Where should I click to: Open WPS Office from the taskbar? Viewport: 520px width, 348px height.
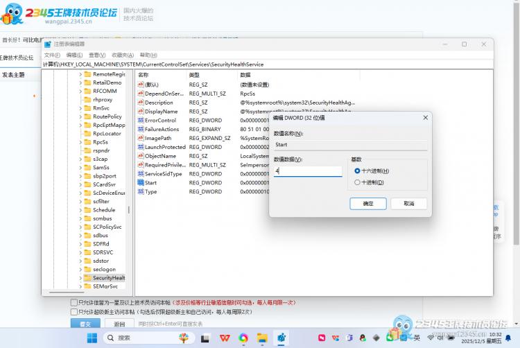225,338
